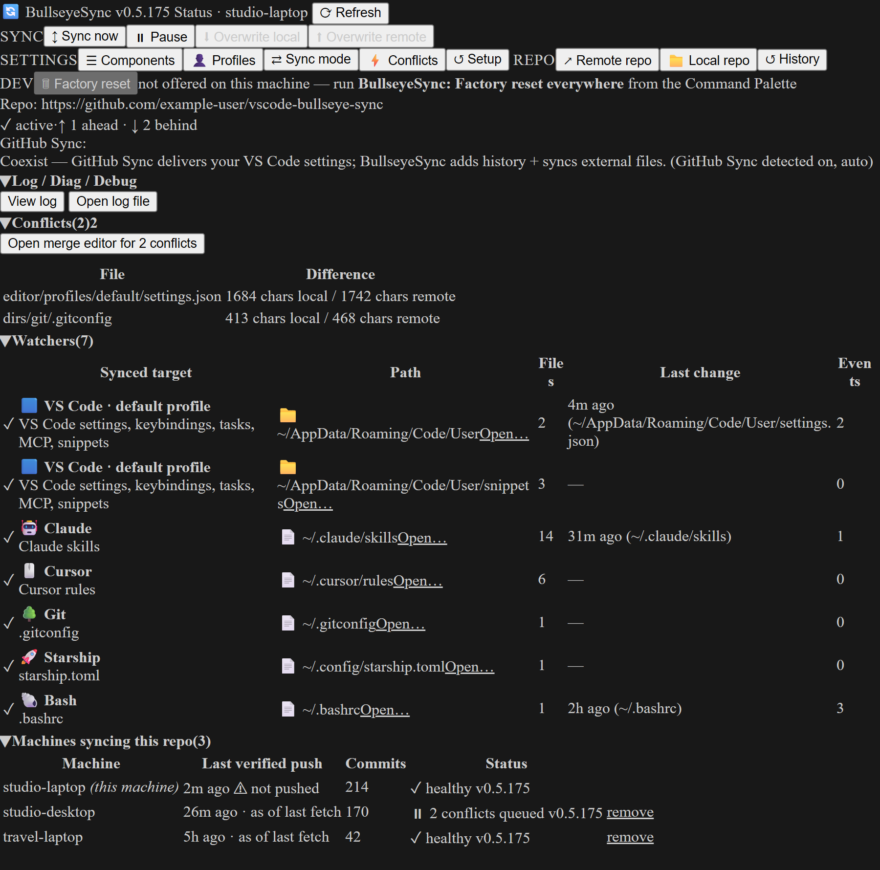Pause syncing with the Pause button
This screenshot has width=880, height=870.
coord(161,37)
